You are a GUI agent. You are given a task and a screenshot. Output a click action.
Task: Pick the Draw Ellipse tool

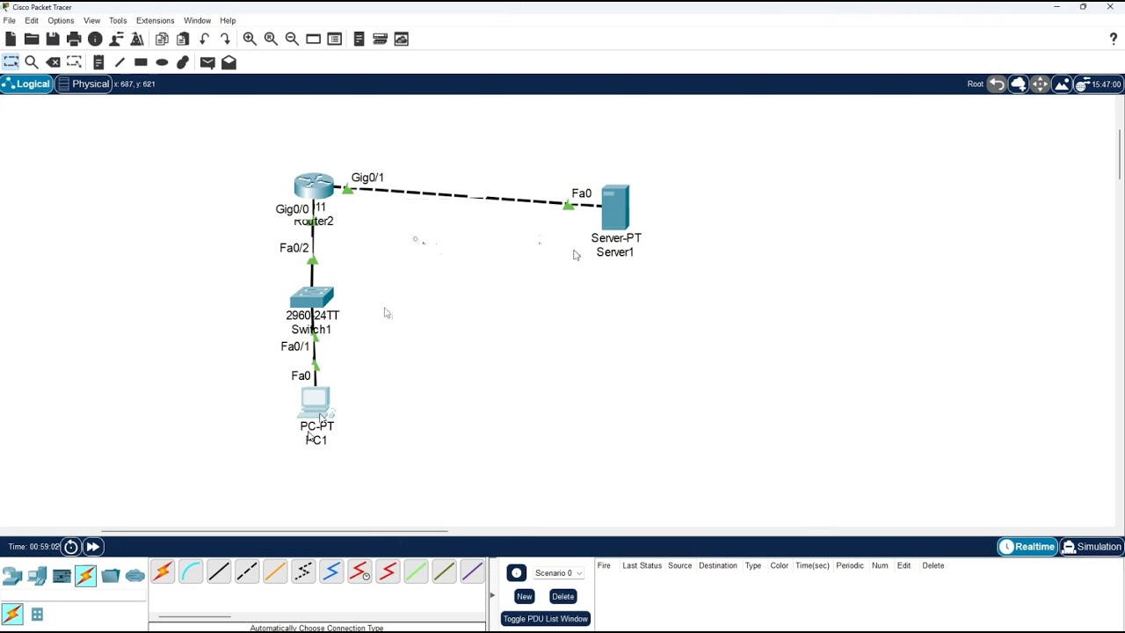pyautogui.click(x=162, y=62)
